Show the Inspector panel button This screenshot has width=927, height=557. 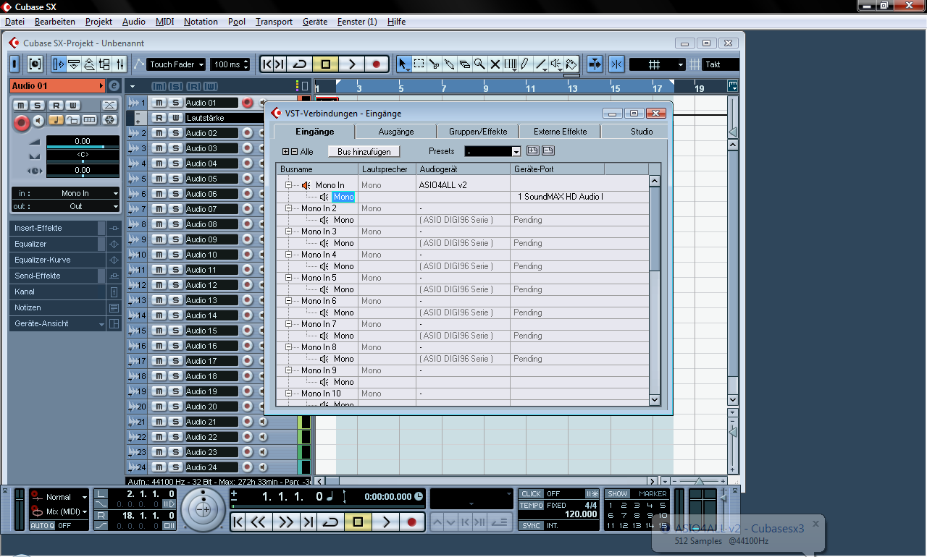point(59,64)
